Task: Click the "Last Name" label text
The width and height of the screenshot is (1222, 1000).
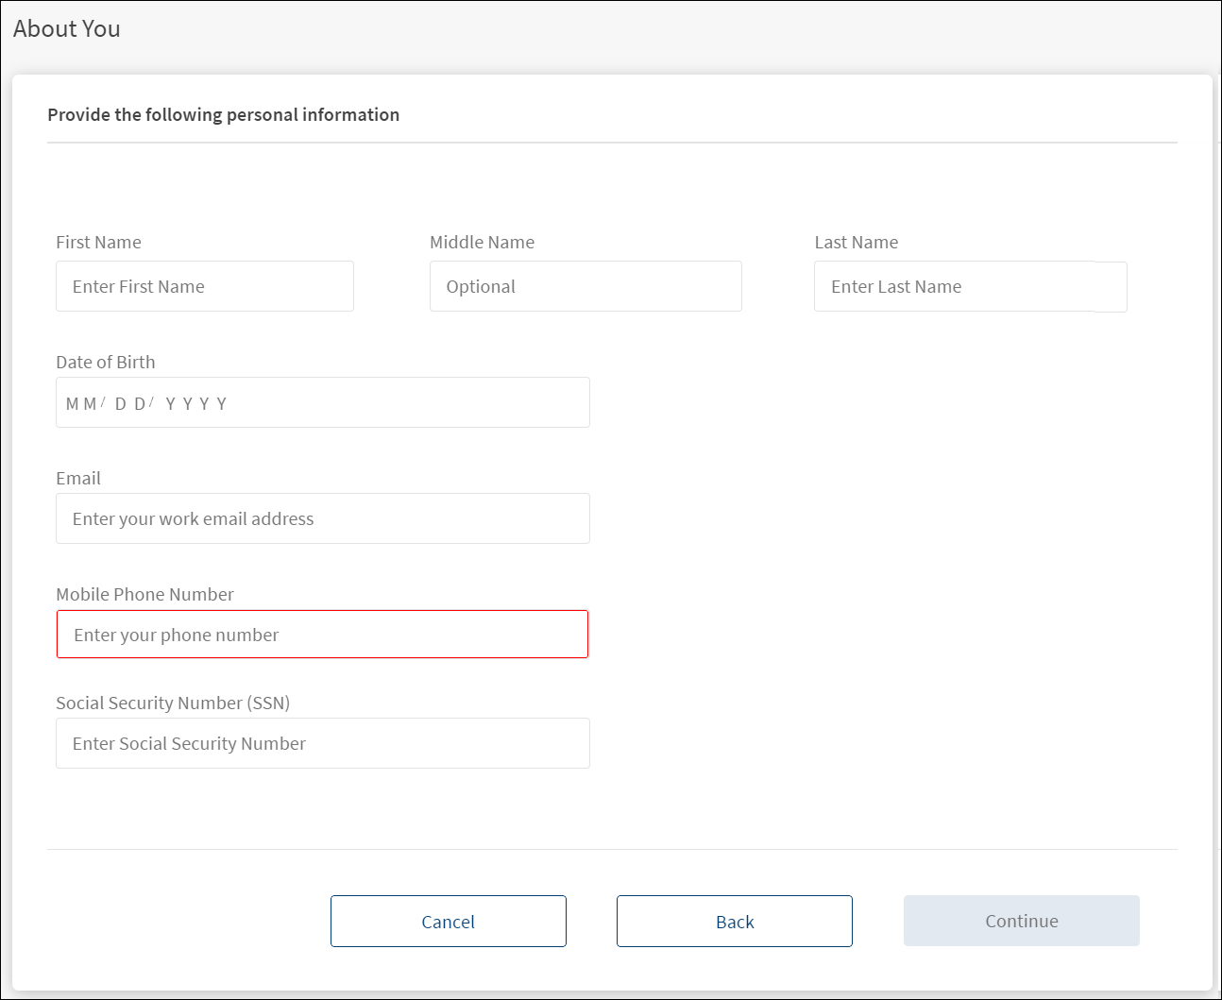Action: click(856, 243)
